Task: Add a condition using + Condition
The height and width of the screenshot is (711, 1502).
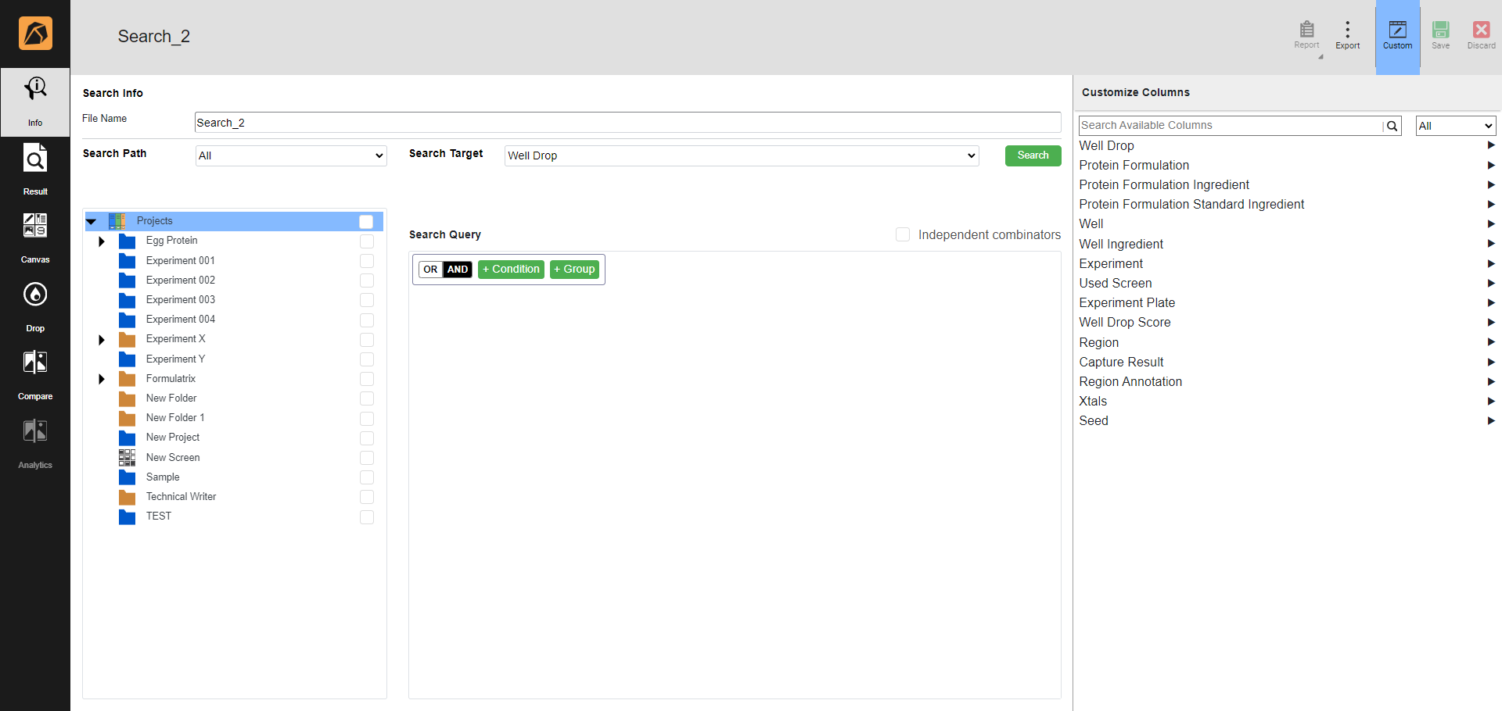Action: [511, 269]
